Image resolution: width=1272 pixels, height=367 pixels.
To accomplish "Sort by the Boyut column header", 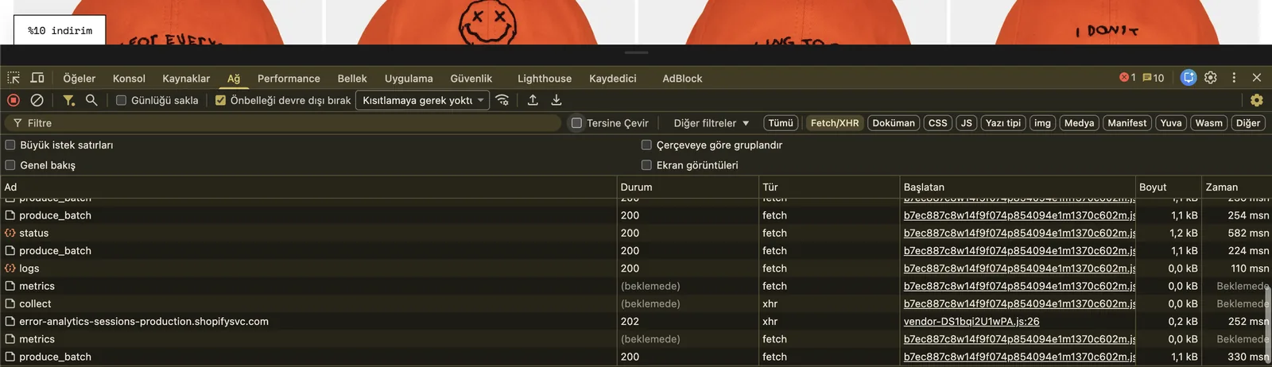I will 1168,187.
